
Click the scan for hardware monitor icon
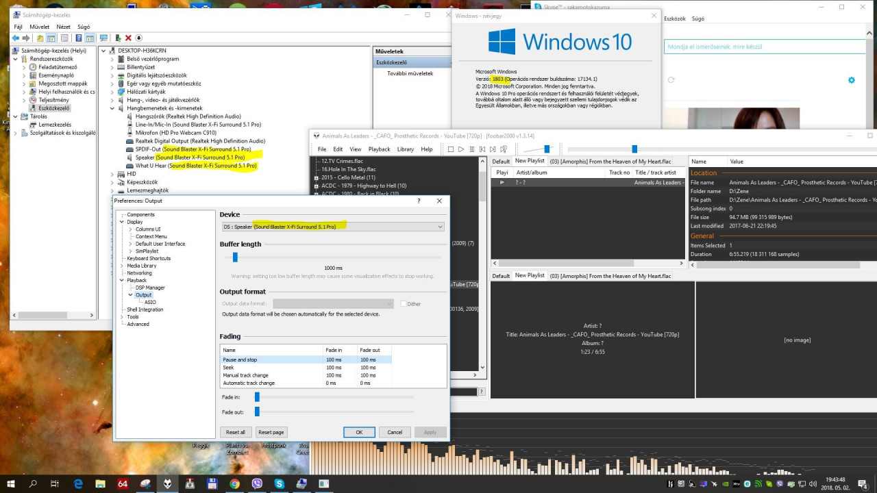[x=104, y=38]
